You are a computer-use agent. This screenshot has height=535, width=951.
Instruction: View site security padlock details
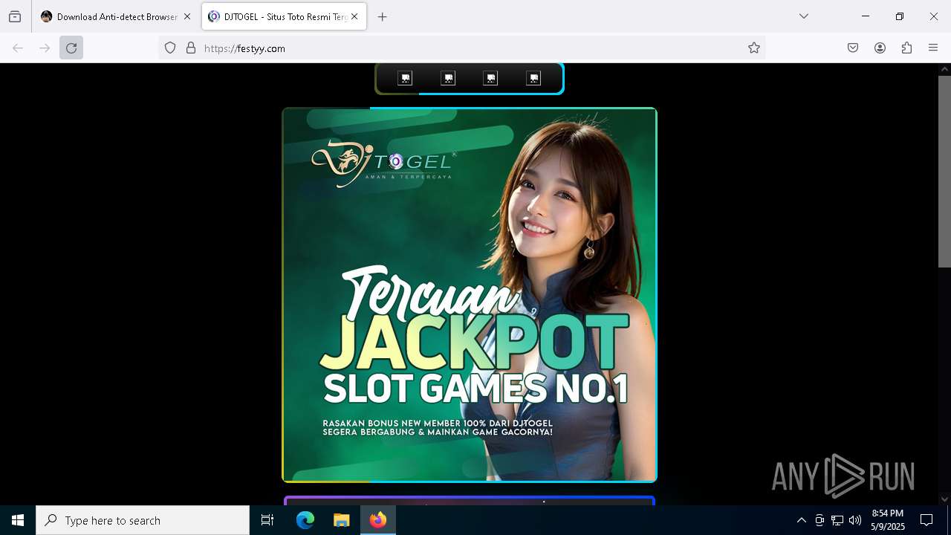coord(191,48)
